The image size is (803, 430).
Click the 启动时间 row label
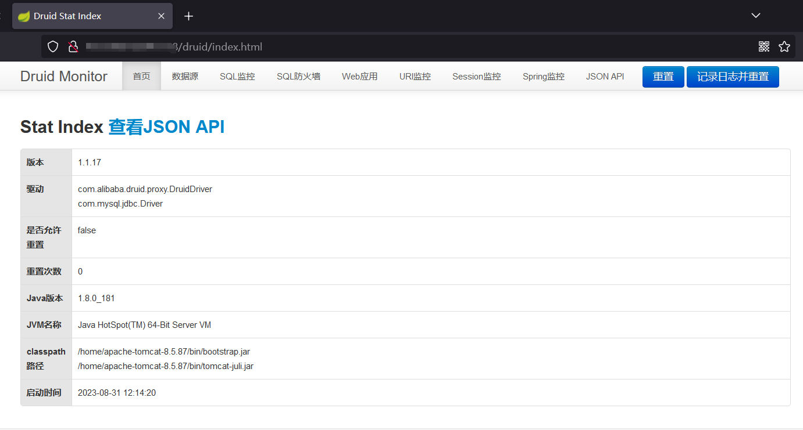[44, 393]
